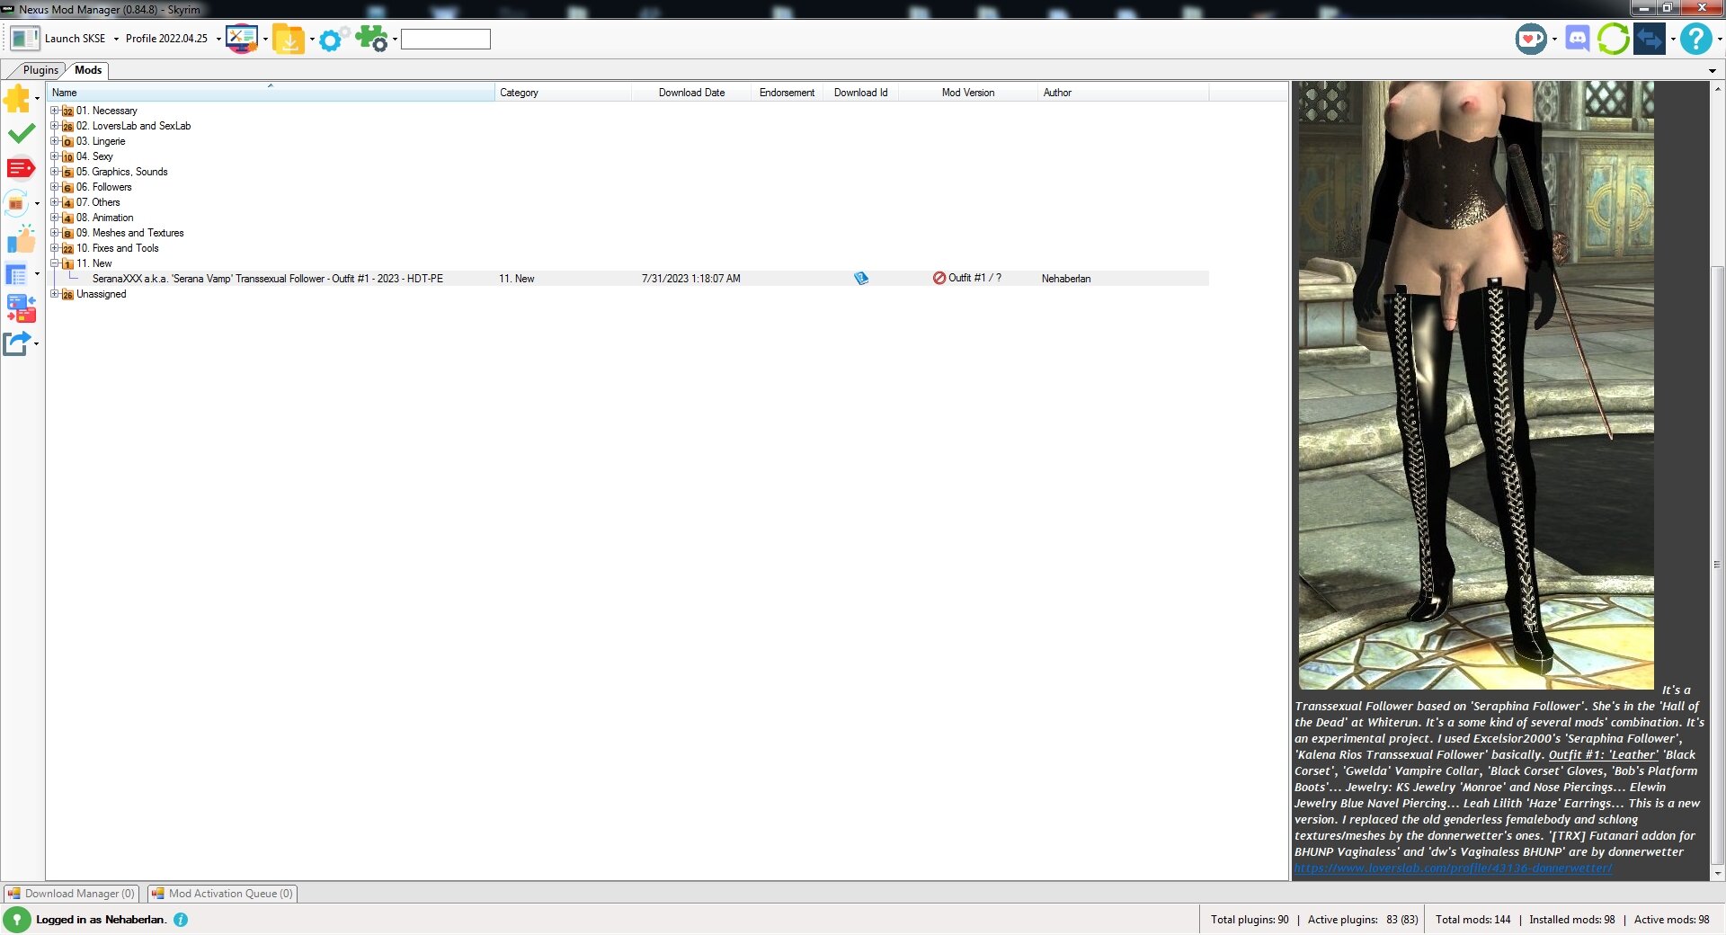The width and height of the screenshot is (1726, 935).
Task: Click the red tag sidebar icon
Action: tap(21, 168)
